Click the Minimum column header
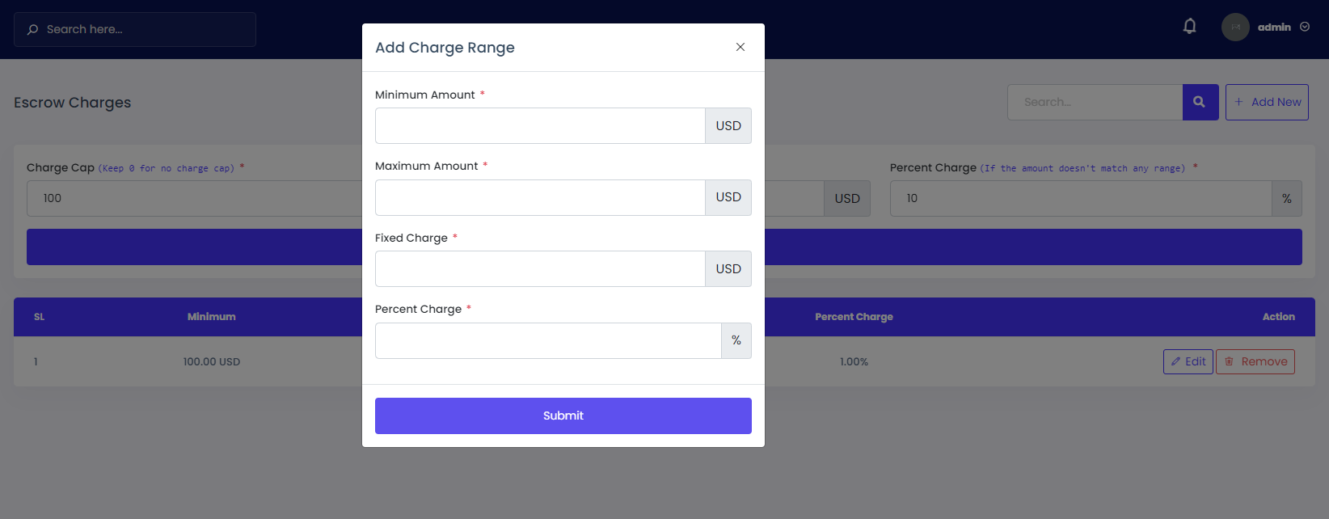 [212, 317]
